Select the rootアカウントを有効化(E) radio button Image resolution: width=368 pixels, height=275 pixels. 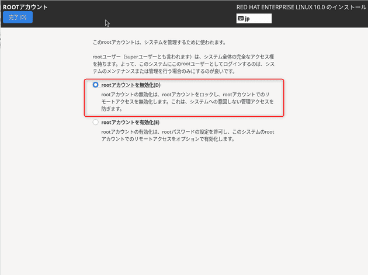[96, 122]
